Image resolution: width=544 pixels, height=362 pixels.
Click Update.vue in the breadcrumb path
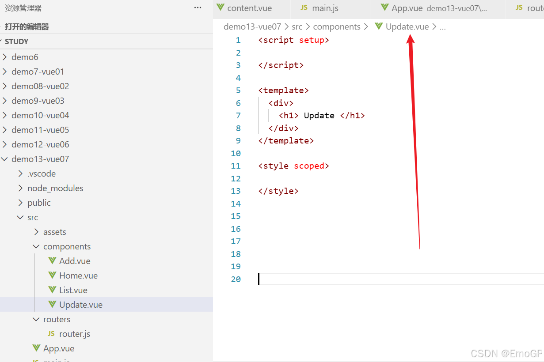pos(407,26)
